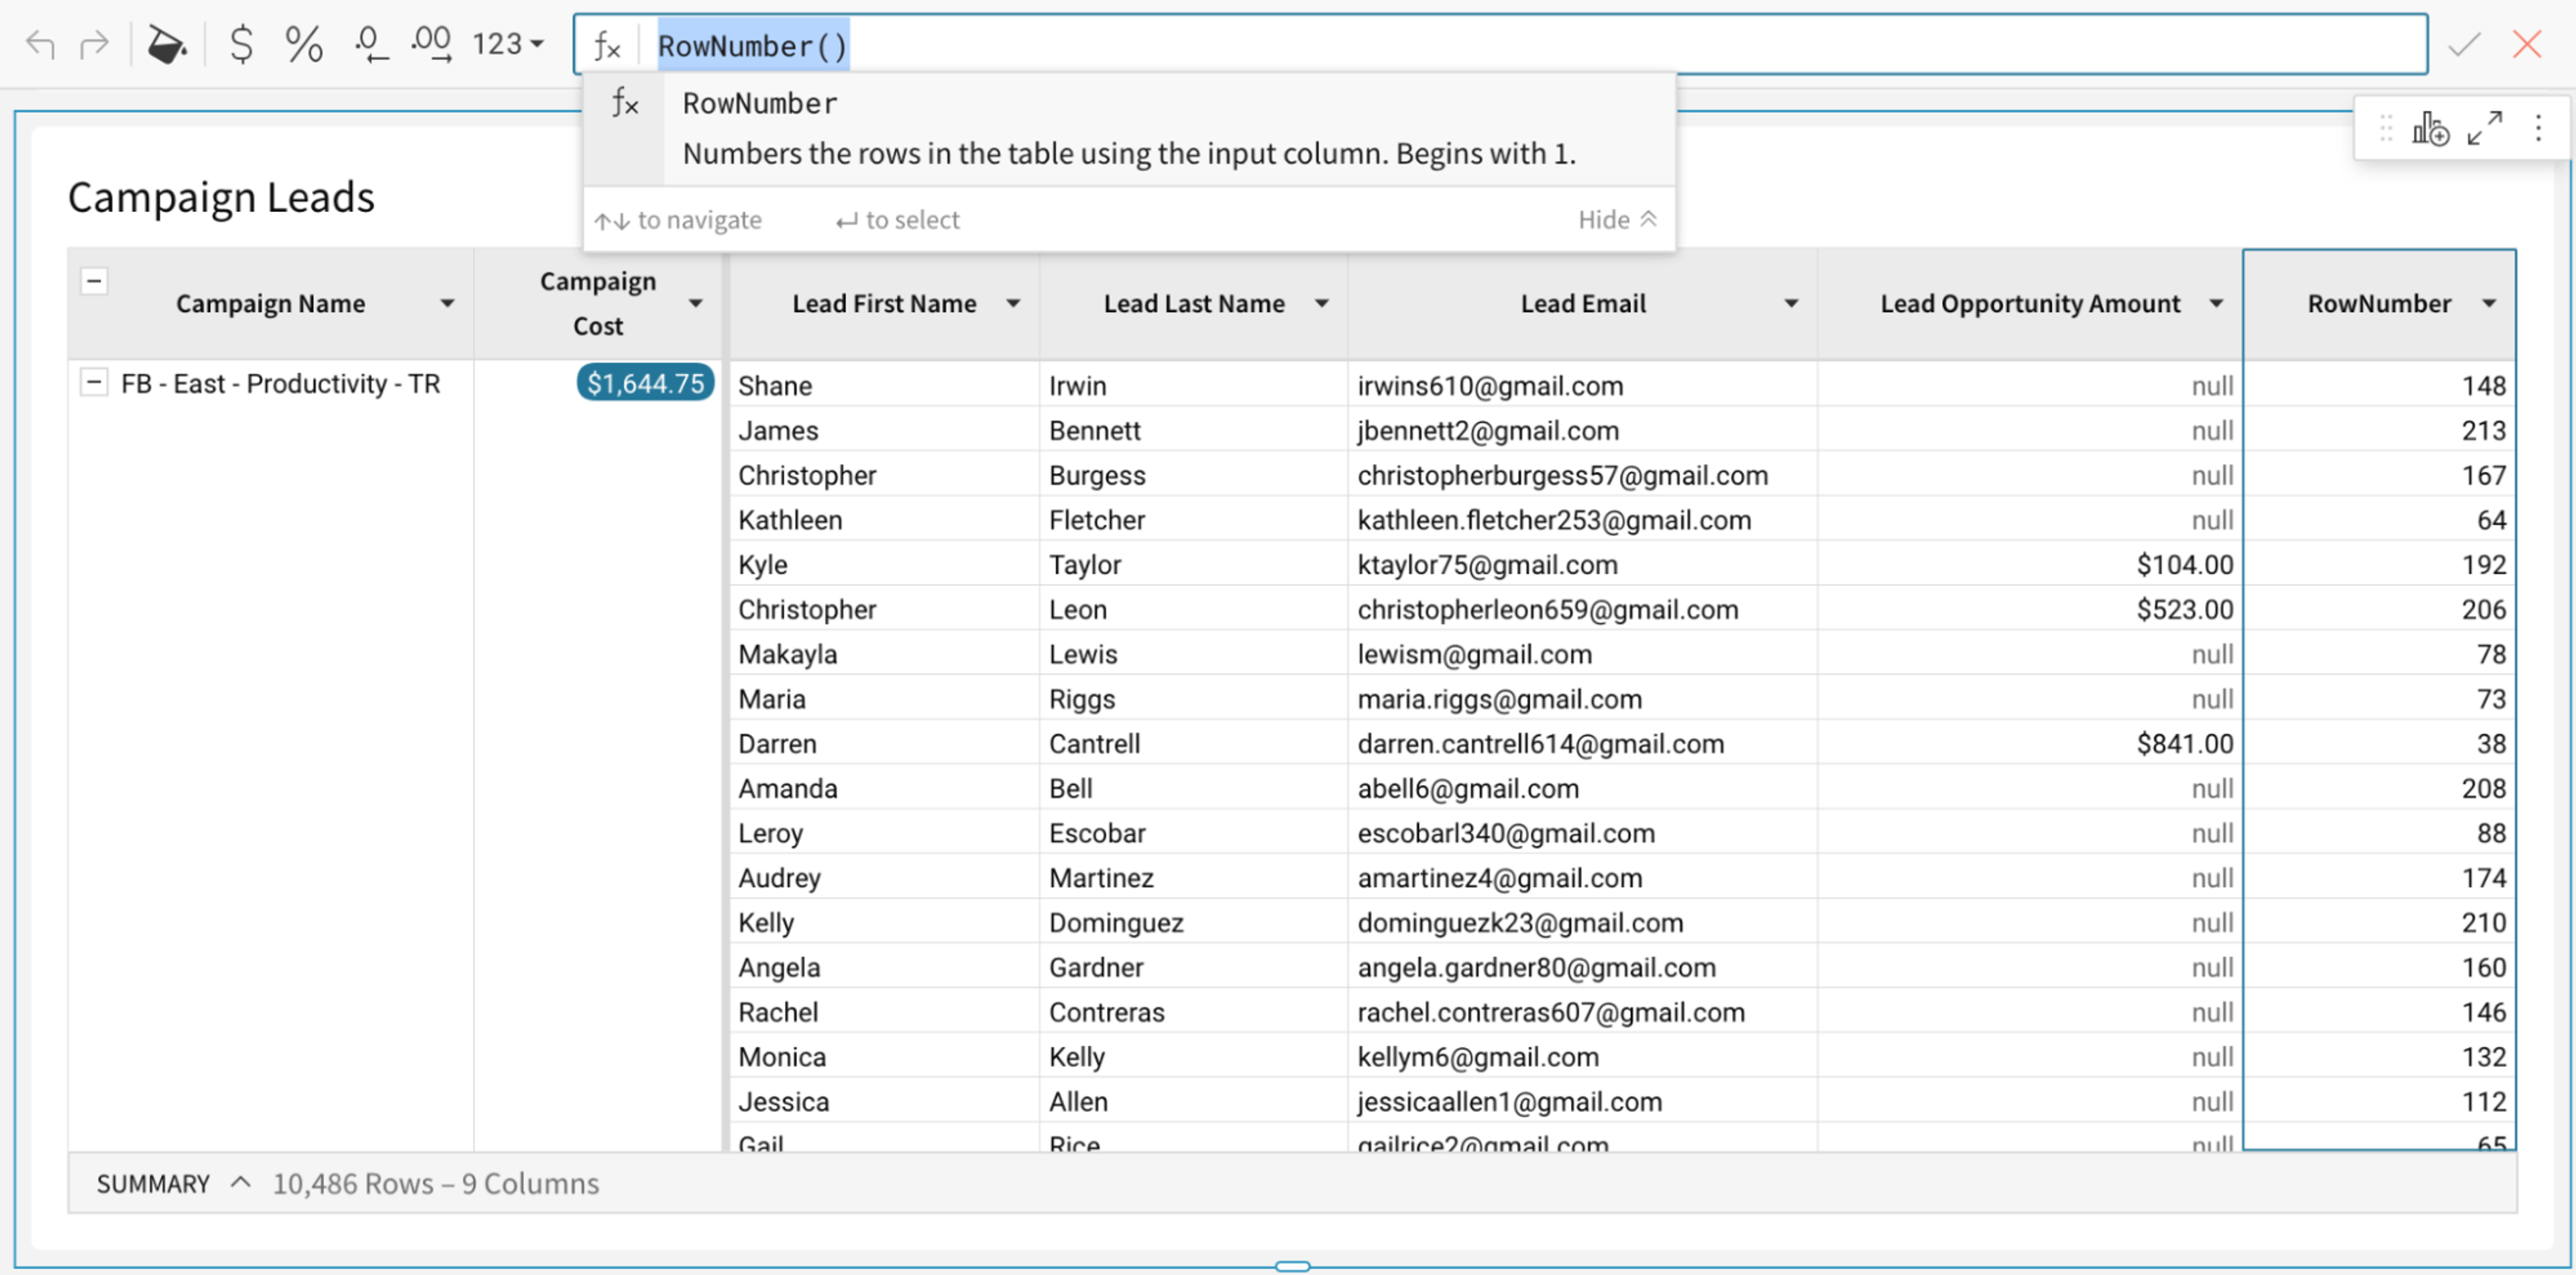The width and height of the screenshot is (2576, 1275).
Task: Open Lead Opportunity Amount column dropdown
Action: coord(2216,303)
